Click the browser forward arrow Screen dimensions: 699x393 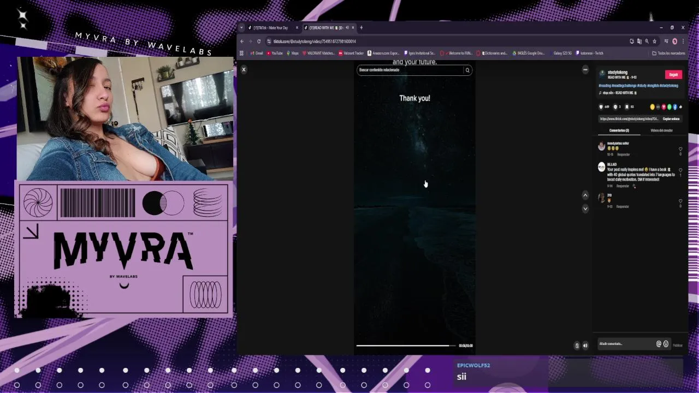point(250,41)
